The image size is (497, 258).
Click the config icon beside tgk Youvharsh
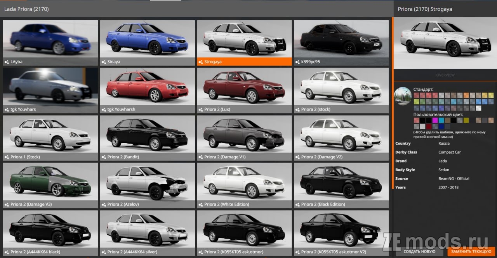(x=104, y=109)
